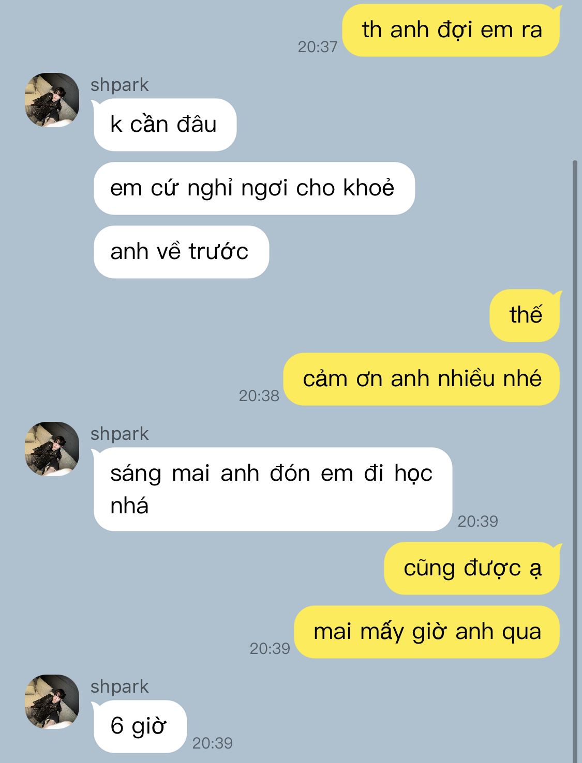Viewport: 582px width, 763px height.
Task: Open shpark's avatar beside "k cần đâu"
Action: 52,100
